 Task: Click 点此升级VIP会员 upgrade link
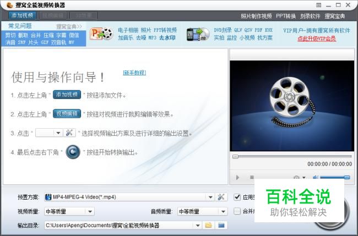(317, 39)
